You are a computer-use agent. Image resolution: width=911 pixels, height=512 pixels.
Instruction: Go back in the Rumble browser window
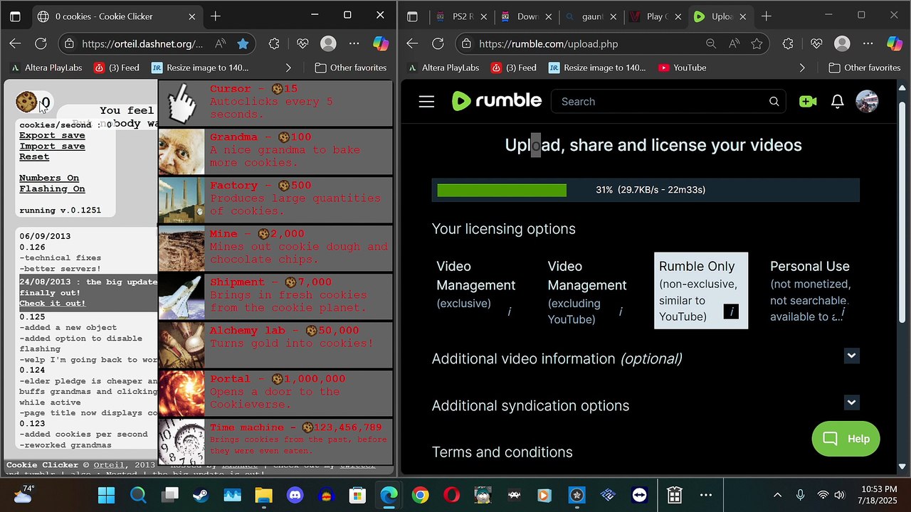click(412, 43)
